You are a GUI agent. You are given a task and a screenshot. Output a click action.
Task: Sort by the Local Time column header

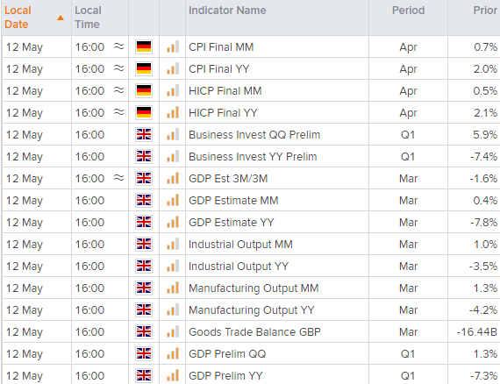pyautogui.click(x=88, y=18)
